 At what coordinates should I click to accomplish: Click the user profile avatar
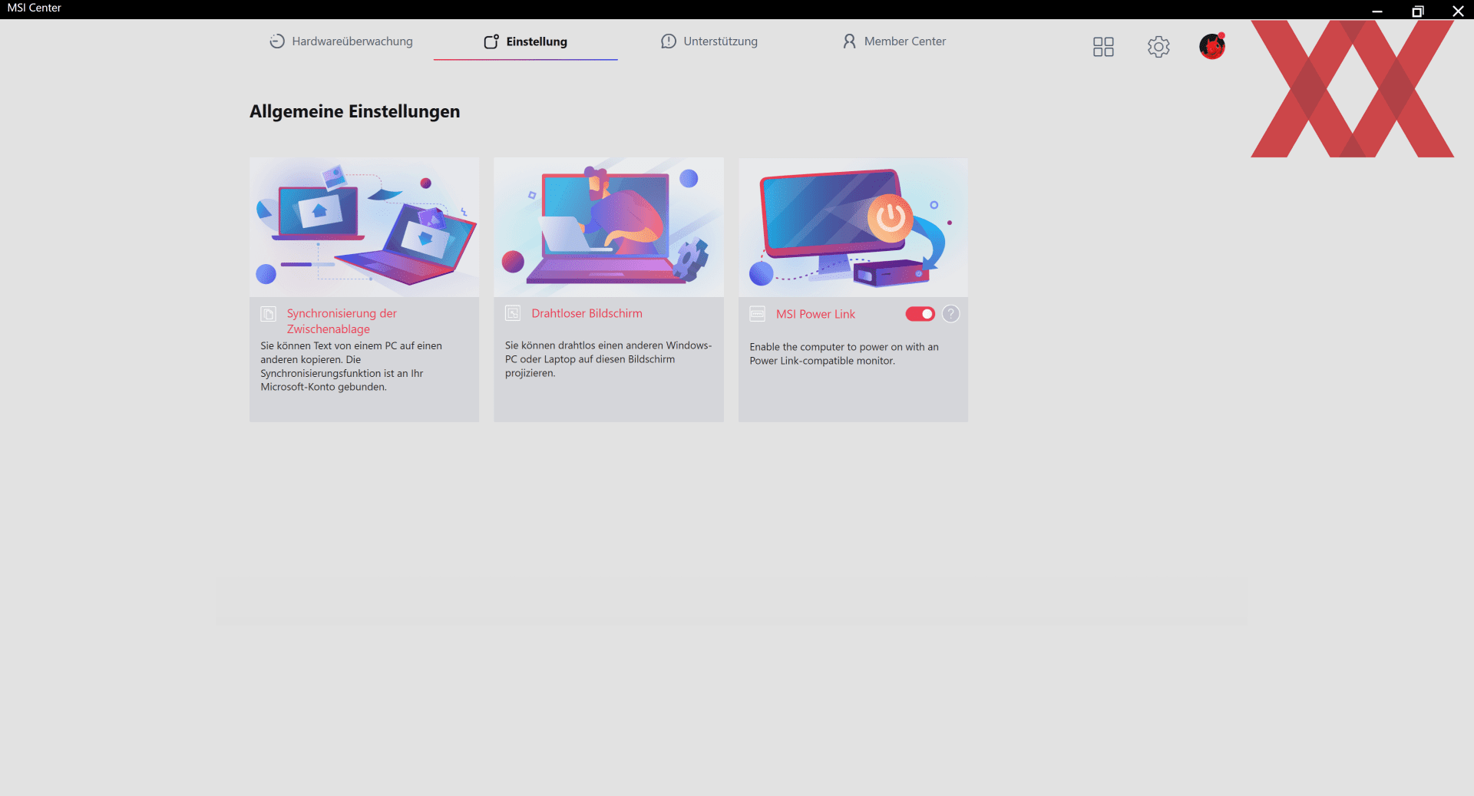(x=1212, y=46)
